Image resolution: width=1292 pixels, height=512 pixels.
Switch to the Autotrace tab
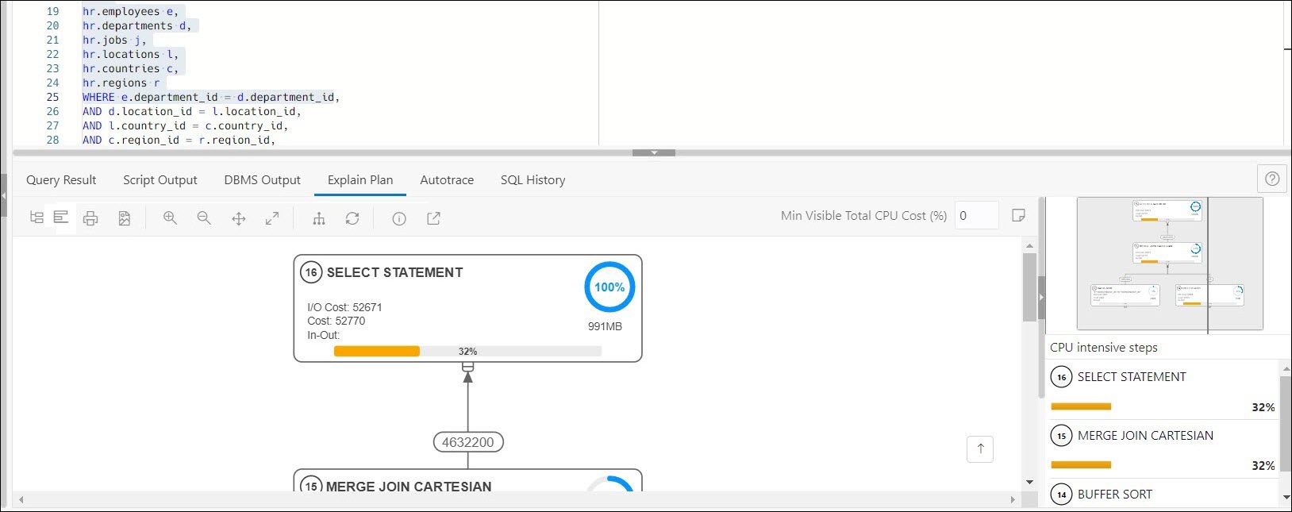pos(447,180)
